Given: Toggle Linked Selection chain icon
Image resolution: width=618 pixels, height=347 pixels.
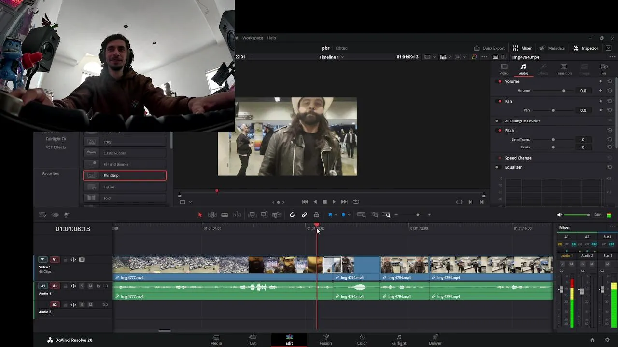Looking at the screenshot, I should pyautogui.click(x=304, y=215).
